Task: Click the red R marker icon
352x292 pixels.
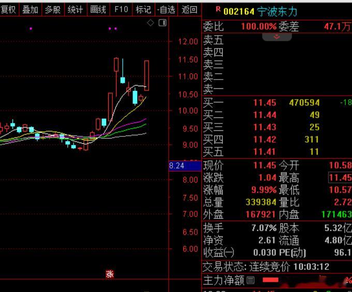Action: [x=218, y=9]
